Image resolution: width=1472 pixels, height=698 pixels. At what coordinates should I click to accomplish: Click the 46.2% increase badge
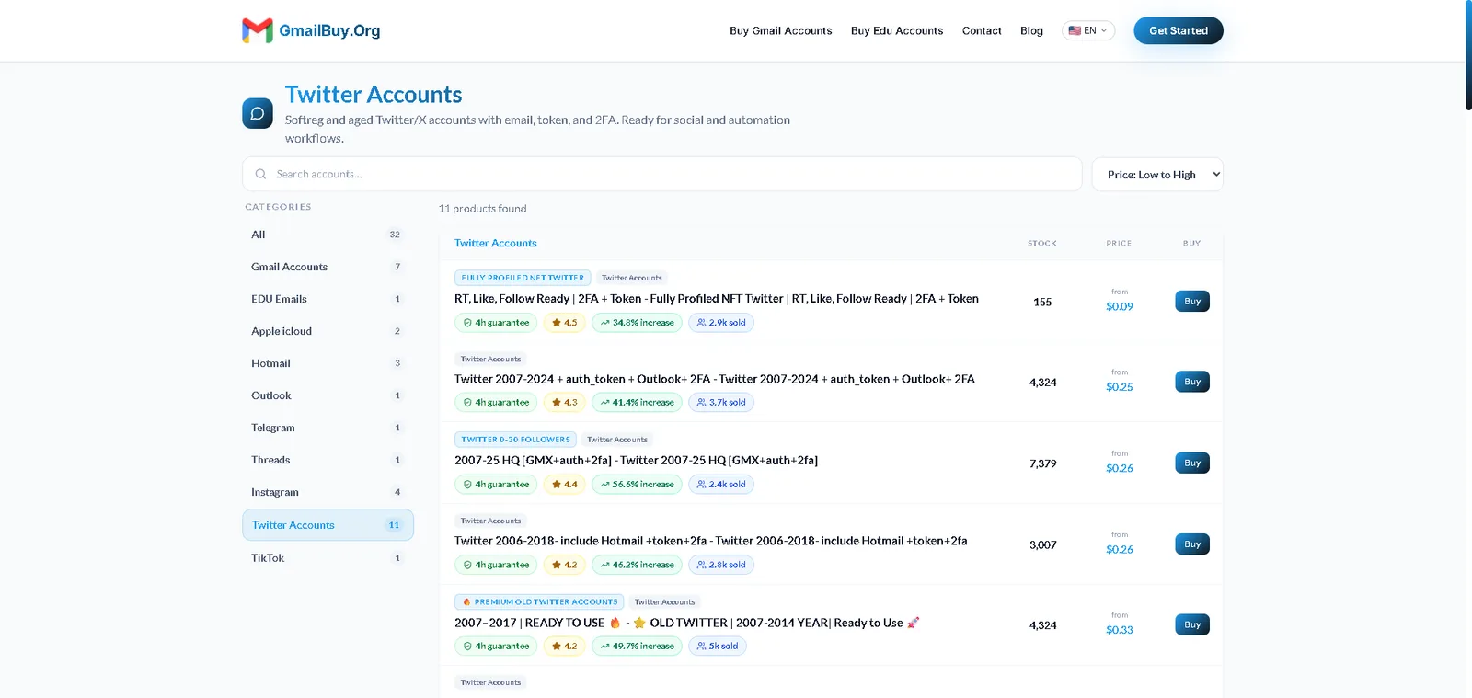(x=638, y=566)
